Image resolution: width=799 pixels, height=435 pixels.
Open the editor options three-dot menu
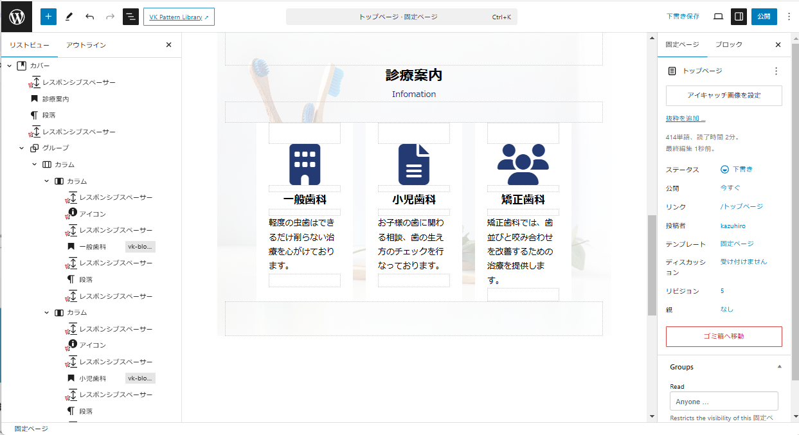click(789, 17)
